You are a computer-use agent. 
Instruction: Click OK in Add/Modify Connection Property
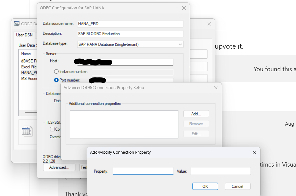(x=205, y=186)
